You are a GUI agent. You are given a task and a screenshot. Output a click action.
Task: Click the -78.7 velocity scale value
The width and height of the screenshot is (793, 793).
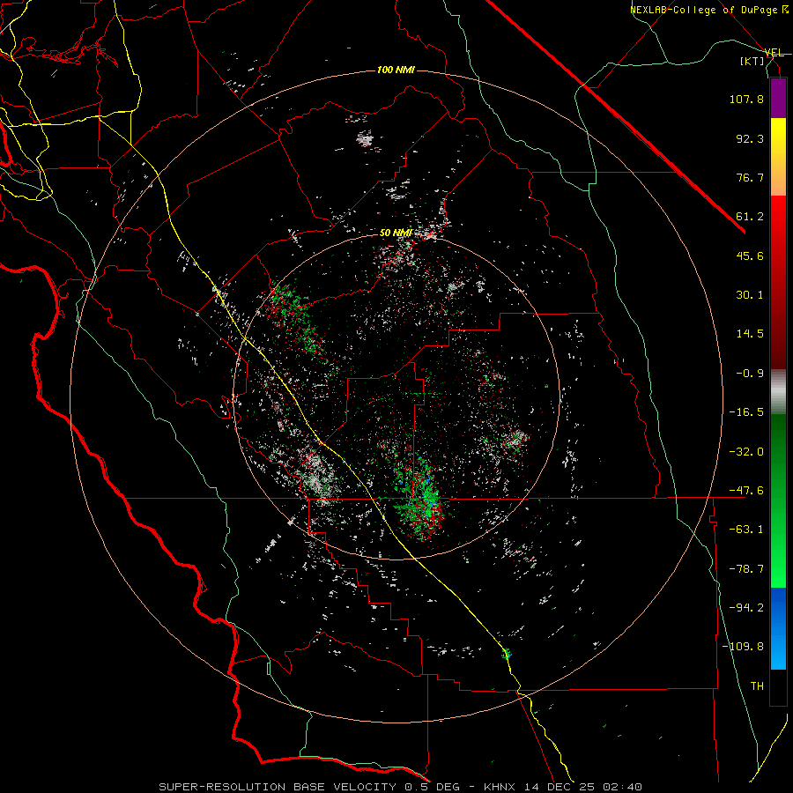pos(746,569)
